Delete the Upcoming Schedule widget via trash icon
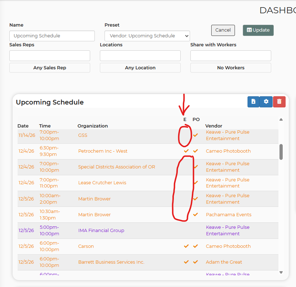This screenshot has width=296, height=287. point(279,102)
